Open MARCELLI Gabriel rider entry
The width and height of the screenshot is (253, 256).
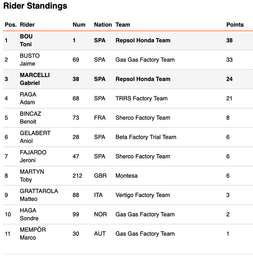point(35,79)
